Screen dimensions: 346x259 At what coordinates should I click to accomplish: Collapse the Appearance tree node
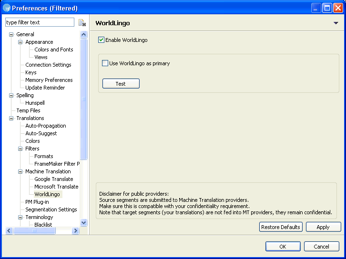[20, 42]
